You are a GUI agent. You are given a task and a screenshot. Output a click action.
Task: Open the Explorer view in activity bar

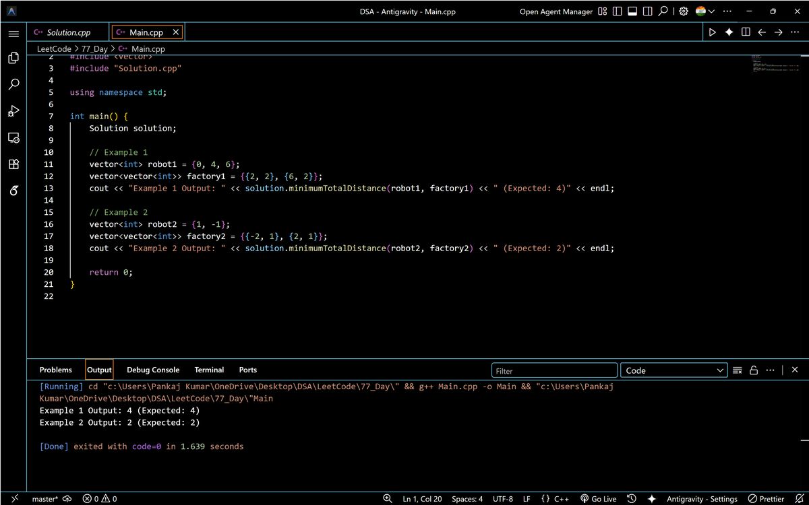13,59
